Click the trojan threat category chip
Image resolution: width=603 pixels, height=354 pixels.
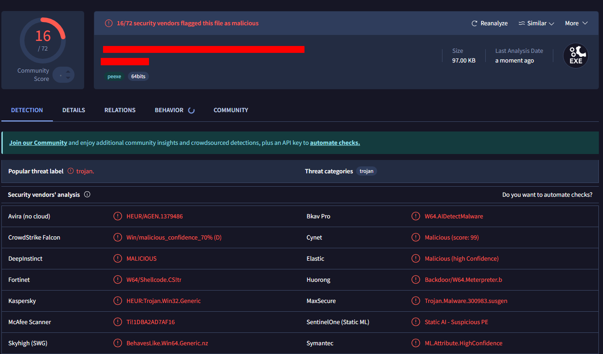(x=367, y=171)
